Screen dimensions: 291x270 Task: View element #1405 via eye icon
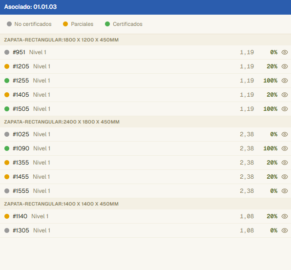pyautogui.click(x=285, y=95)
